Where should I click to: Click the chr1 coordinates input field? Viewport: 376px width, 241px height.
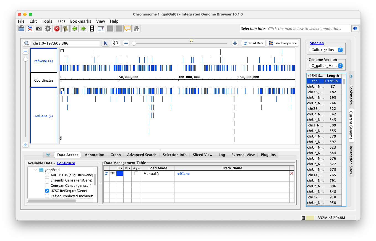point(66,43)
